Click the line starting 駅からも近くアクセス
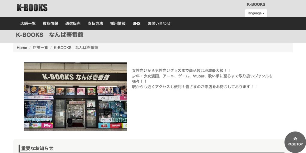The height and width of the screenshot is (153, 306). coord(195,87)
